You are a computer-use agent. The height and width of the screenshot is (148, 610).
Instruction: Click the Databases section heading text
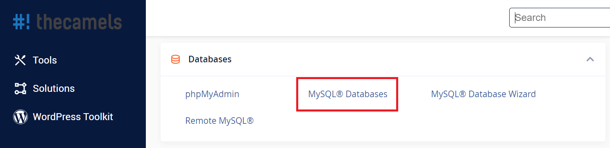(x=210, y=59)
